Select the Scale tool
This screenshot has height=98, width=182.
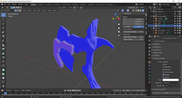pyautogui.click(x=3, y=32)
